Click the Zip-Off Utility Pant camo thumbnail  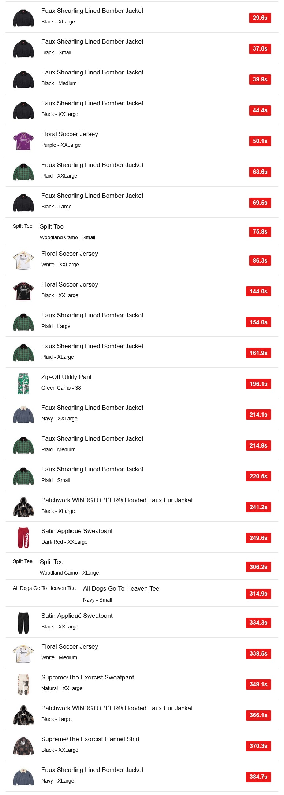23,384
